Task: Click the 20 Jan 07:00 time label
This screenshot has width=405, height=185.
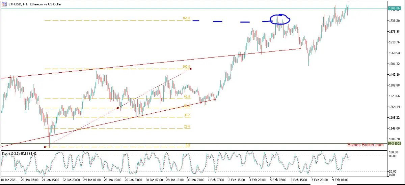Action: pyautogui.click(x=29, y=180)
